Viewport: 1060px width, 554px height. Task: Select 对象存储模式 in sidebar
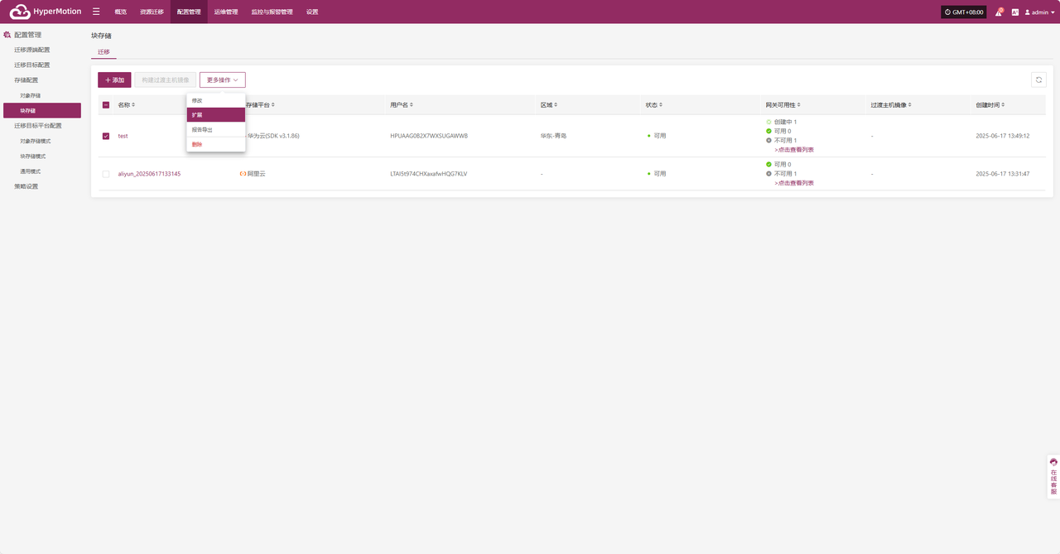tap(35, 141)
